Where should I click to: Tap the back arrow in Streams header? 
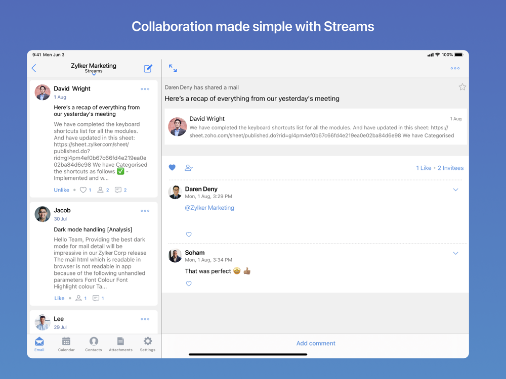[34, 68]
